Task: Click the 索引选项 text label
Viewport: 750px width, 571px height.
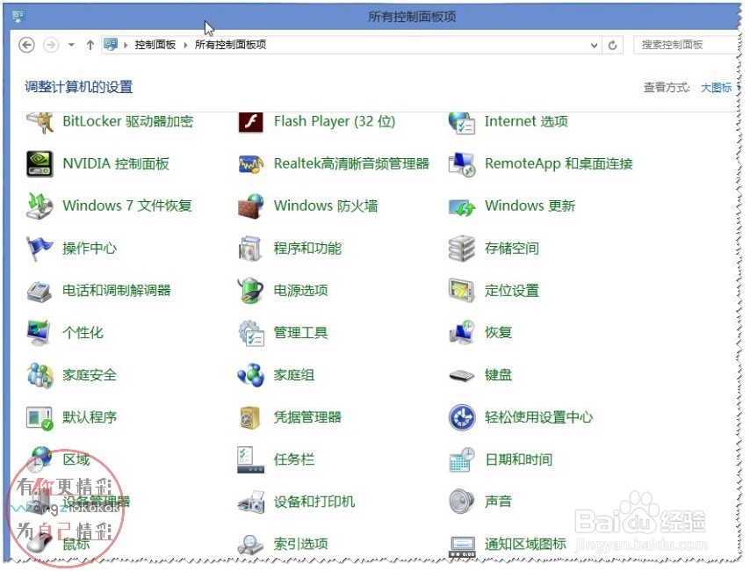Action: (300, 544)
